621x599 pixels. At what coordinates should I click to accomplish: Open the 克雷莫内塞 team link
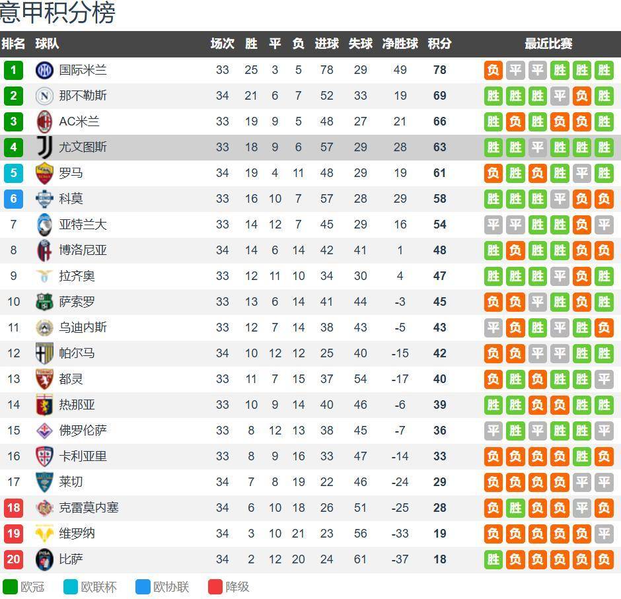pyautogui.click(x=89, y=508)
